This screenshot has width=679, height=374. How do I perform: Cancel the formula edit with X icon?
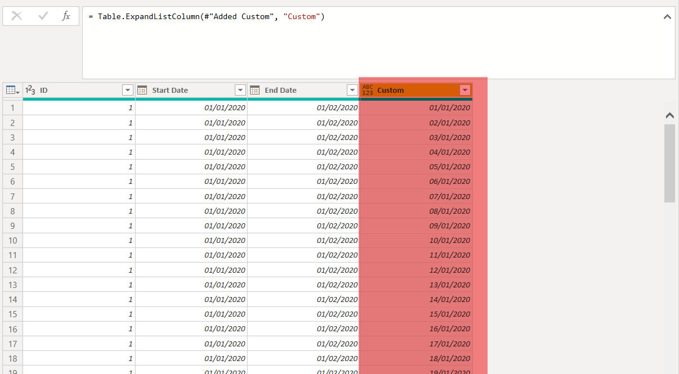pyautogui.click(x=17, y=16)
